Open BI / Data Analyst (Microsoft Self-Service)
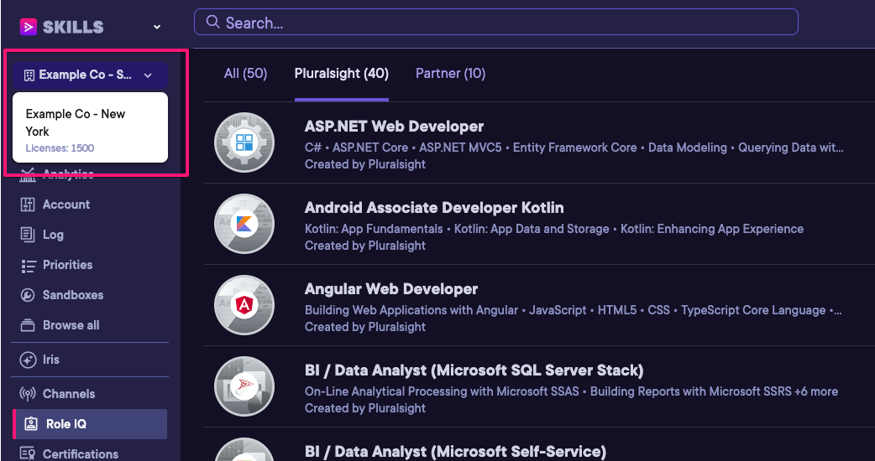This screenshot has width=875, height=461. point(455,452)
